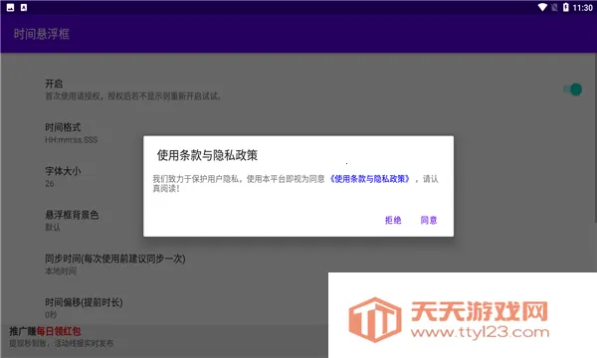
Task: Click the font size value 26
Action: click(50, 184)
